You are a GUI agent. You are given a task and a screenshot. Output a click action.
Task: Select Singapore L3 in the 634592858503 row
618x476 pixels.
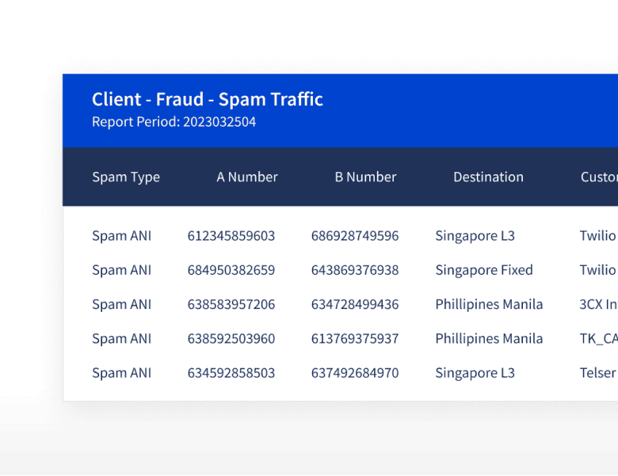pyautogui.click(x=475, y=373)
